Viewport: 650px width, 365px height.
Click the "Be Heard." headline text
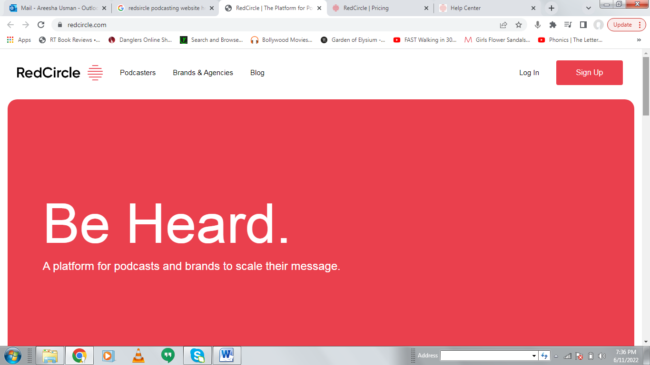pos(167,224)
